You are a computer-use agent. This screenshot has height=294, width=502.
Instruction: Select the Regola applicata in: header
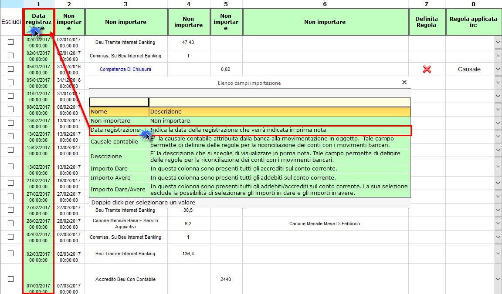473,22
